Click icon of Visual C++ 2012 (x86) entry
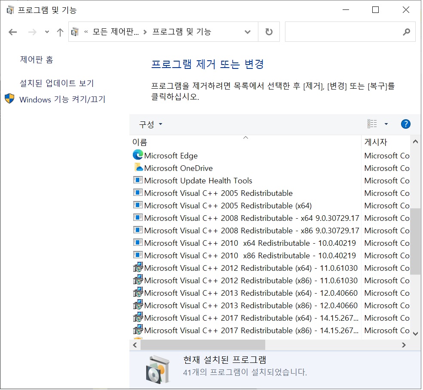Viewport: 423px width, 390px height. [138, 280]
